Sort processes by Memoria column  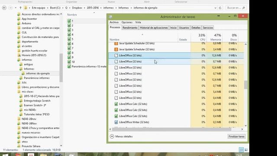click(215, 37)
